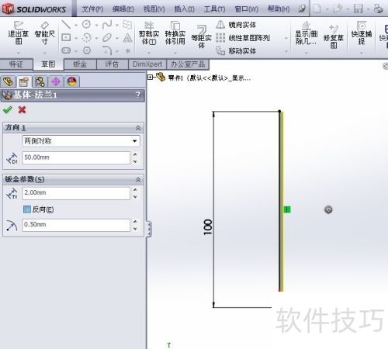Collapse the Sheet Metal Parameters (钣金参数) section
This screenshot has height=349, width=388.
pos(138,179)
